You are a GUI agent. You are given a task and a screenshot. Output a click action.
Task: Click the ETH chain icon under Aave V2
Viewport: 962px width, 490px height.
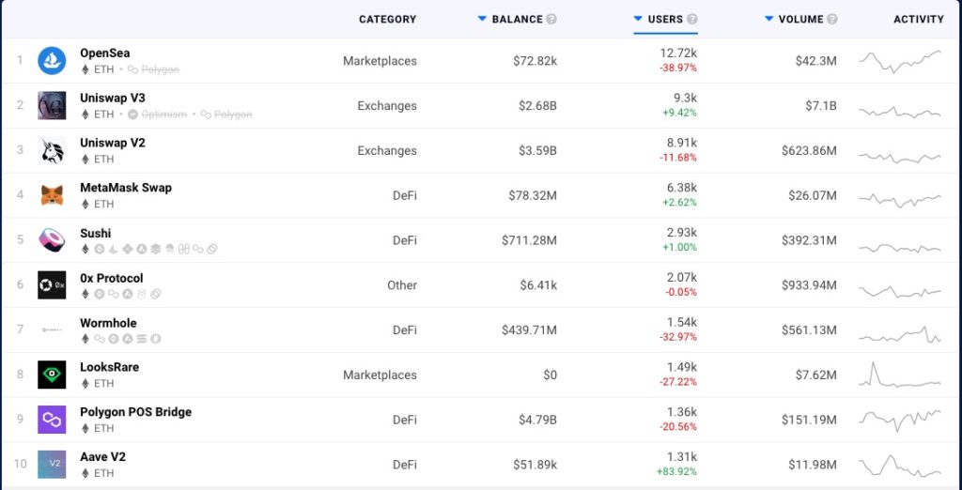[85, 473]
